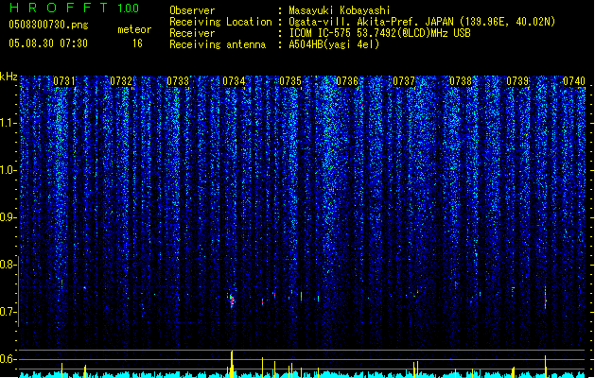The image size is (595, 378).
Task: Click the tallest yellow spike in the bottom graph
Action: (232, 364)
